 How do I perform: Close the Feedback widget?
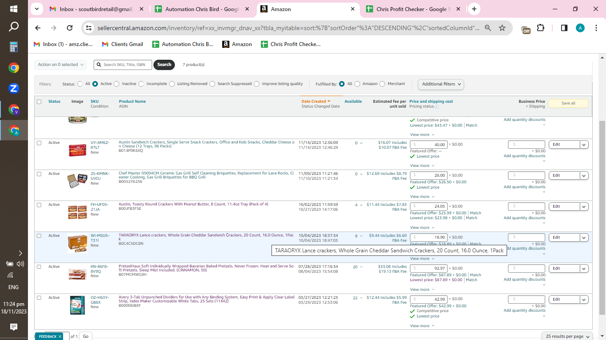60,336
